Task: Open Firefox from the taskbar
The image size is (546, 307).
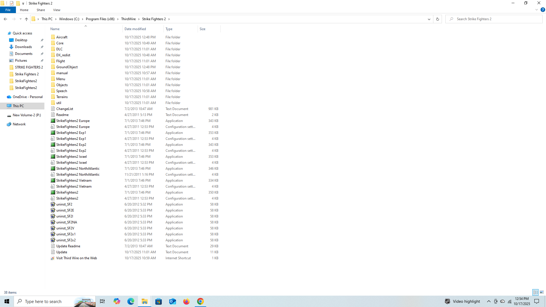Action: [186, 301]
